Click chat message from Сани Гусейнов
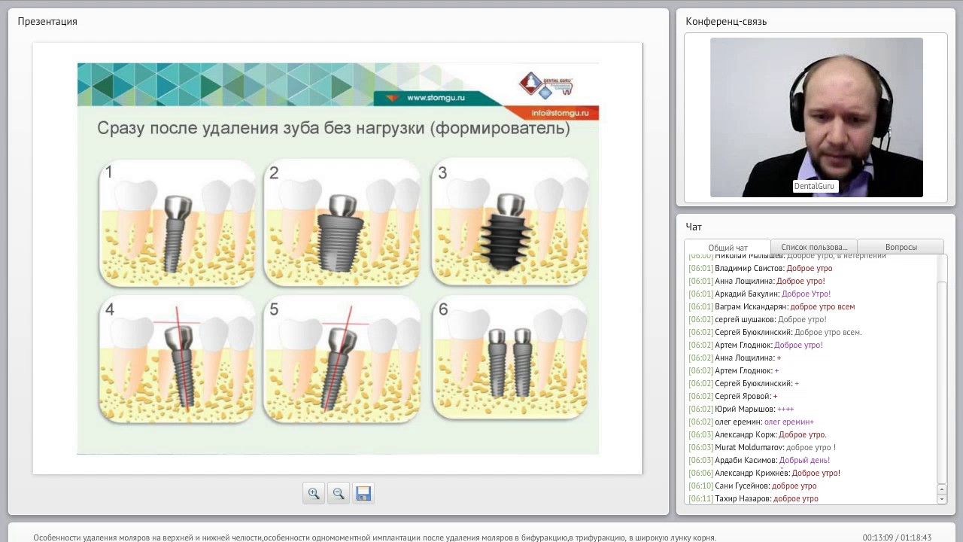The width and height of the screenshot is (963, 542). (752, 486)
